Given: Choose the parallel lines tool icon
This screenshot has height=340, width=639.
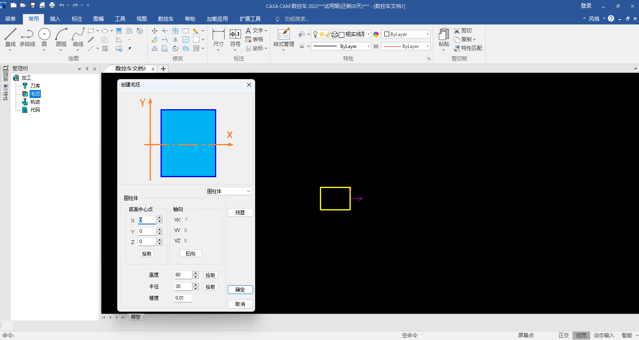Looking at the screenshot, I should click(91, 40).
